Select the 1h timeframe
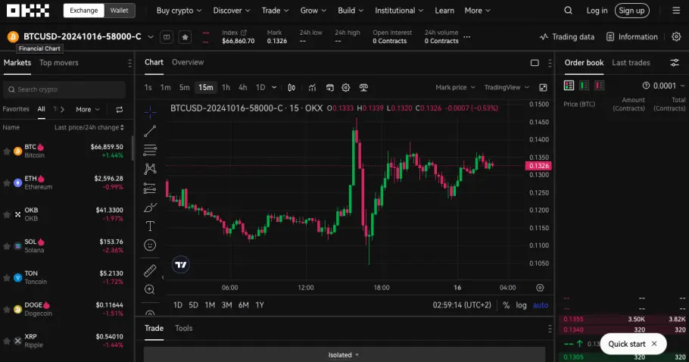Screen dimensions: 689x362 pos(226,87)
